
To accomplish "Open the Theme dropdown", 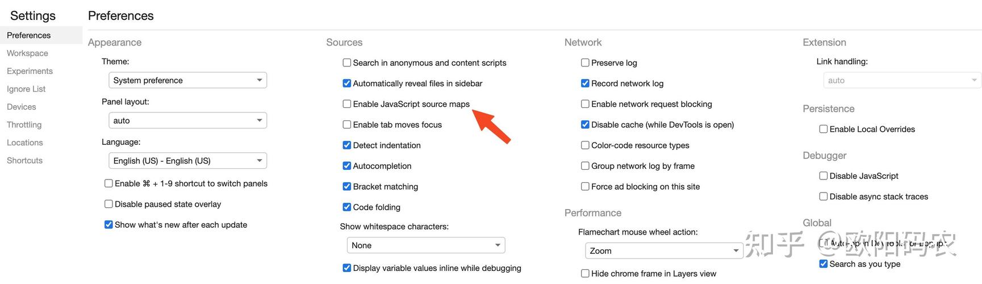I will (x=187, y=80).
